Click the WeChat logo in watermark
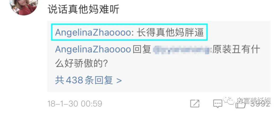 pyautogui.click(x=229, y=101)
